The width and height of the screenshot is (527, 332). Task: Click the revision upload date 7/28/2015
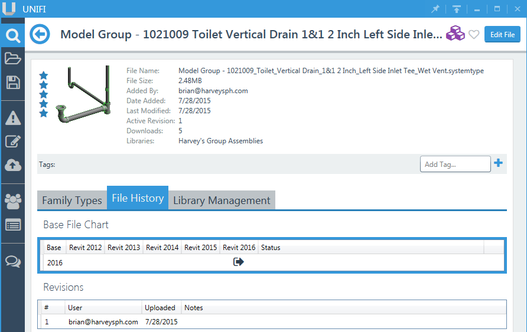(161, 322)
